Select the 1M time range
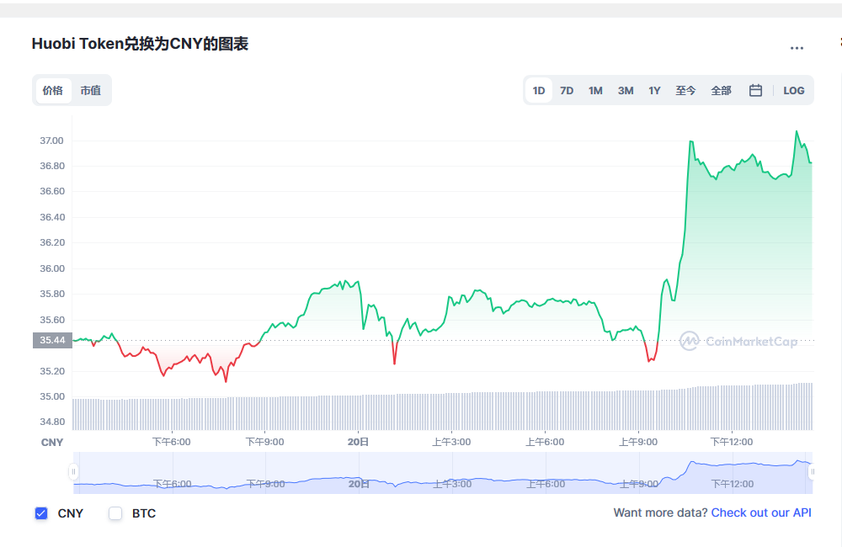The height and width of the screenshot is (547, 842). [595, 91]
